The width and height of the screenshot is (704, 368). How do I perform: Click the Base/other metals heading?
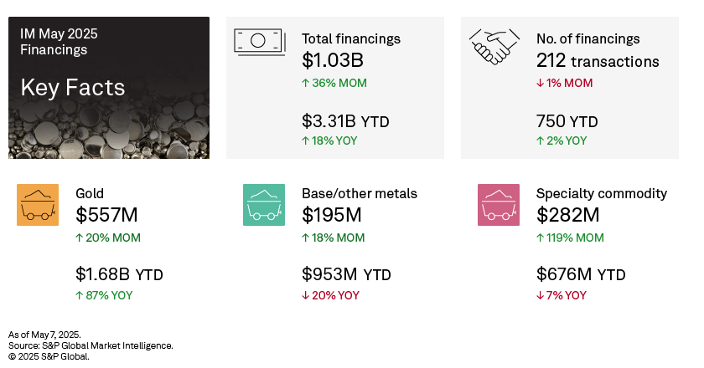(360, 193)
